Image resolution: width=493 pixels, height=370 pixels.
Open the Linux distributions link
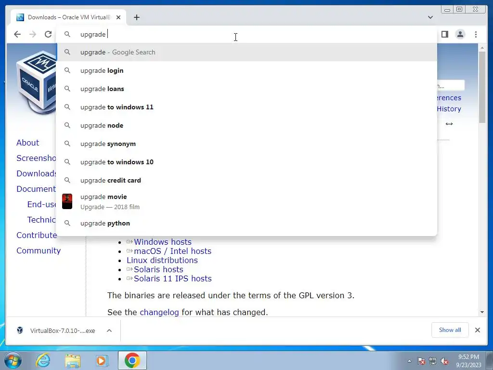click(x=162, y=260)
